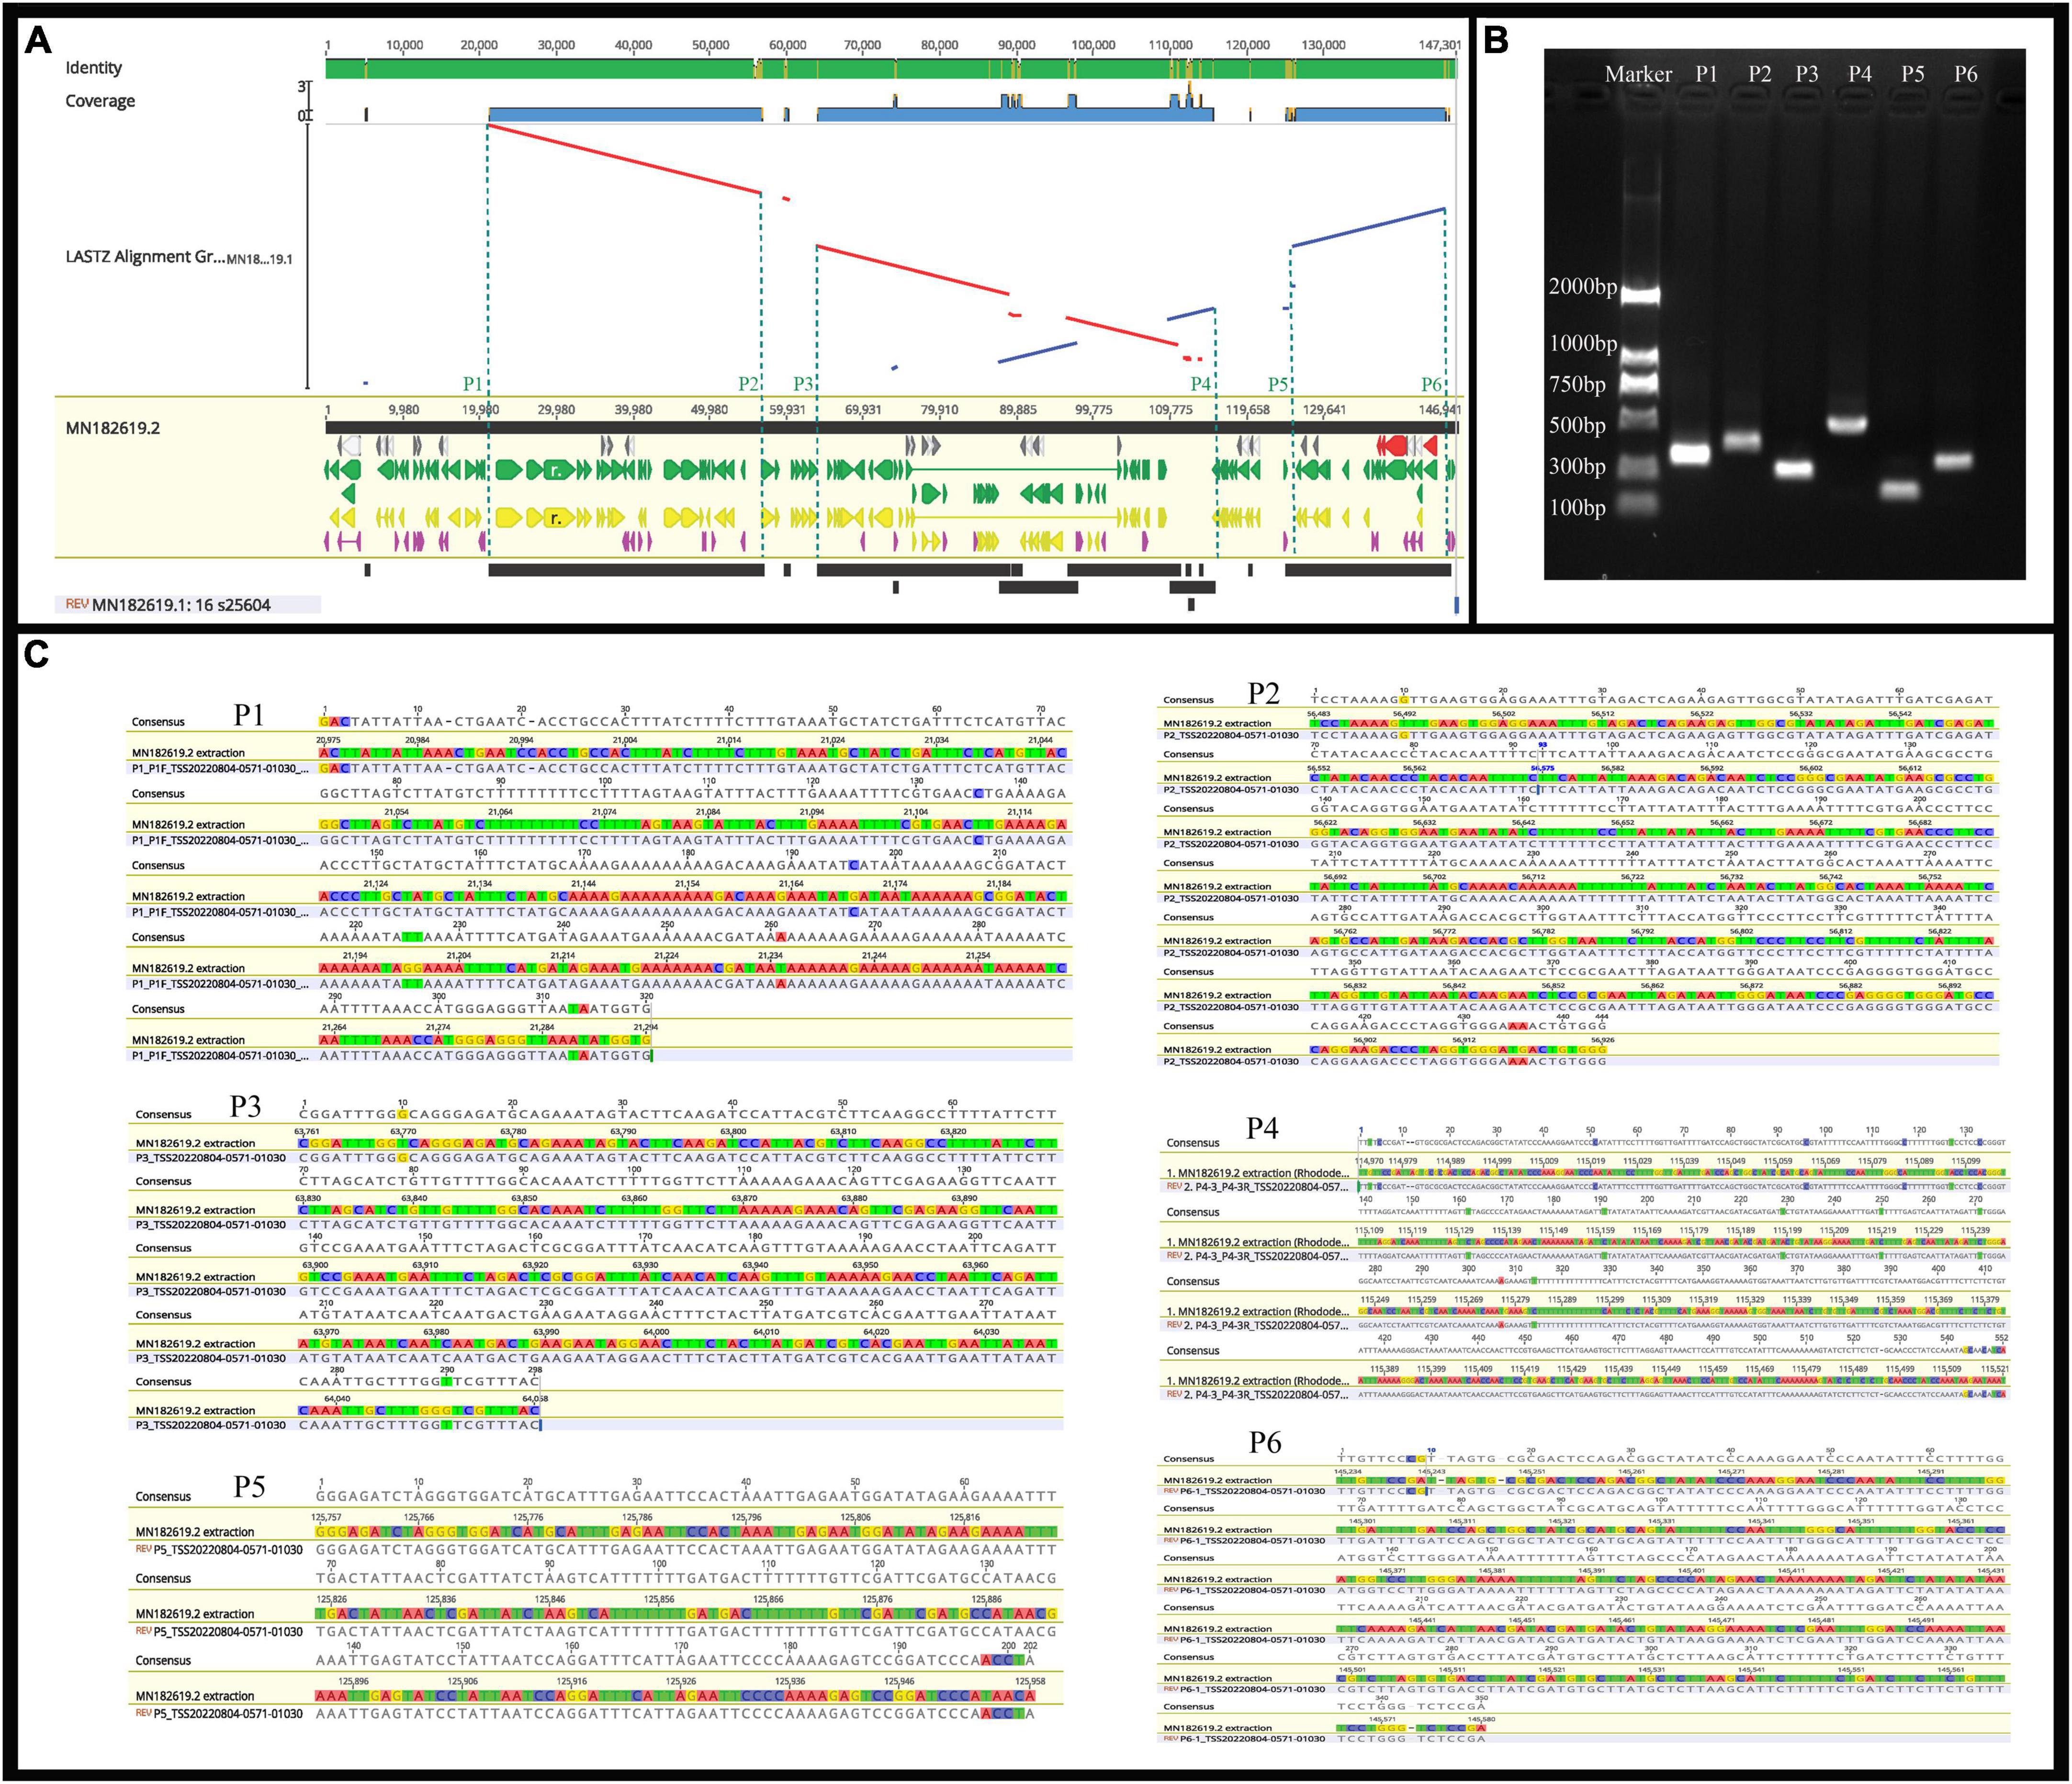Click the 500bp ladder label

[x=1577, y=426]
